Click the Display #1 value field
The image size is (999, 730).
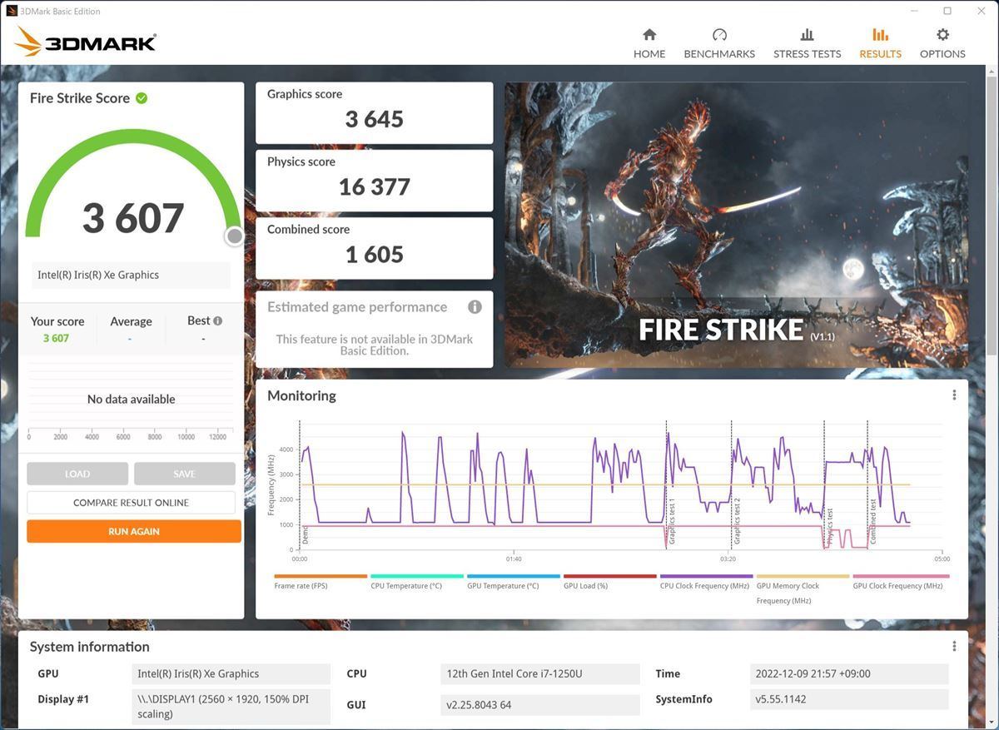[x=231, y=706]
